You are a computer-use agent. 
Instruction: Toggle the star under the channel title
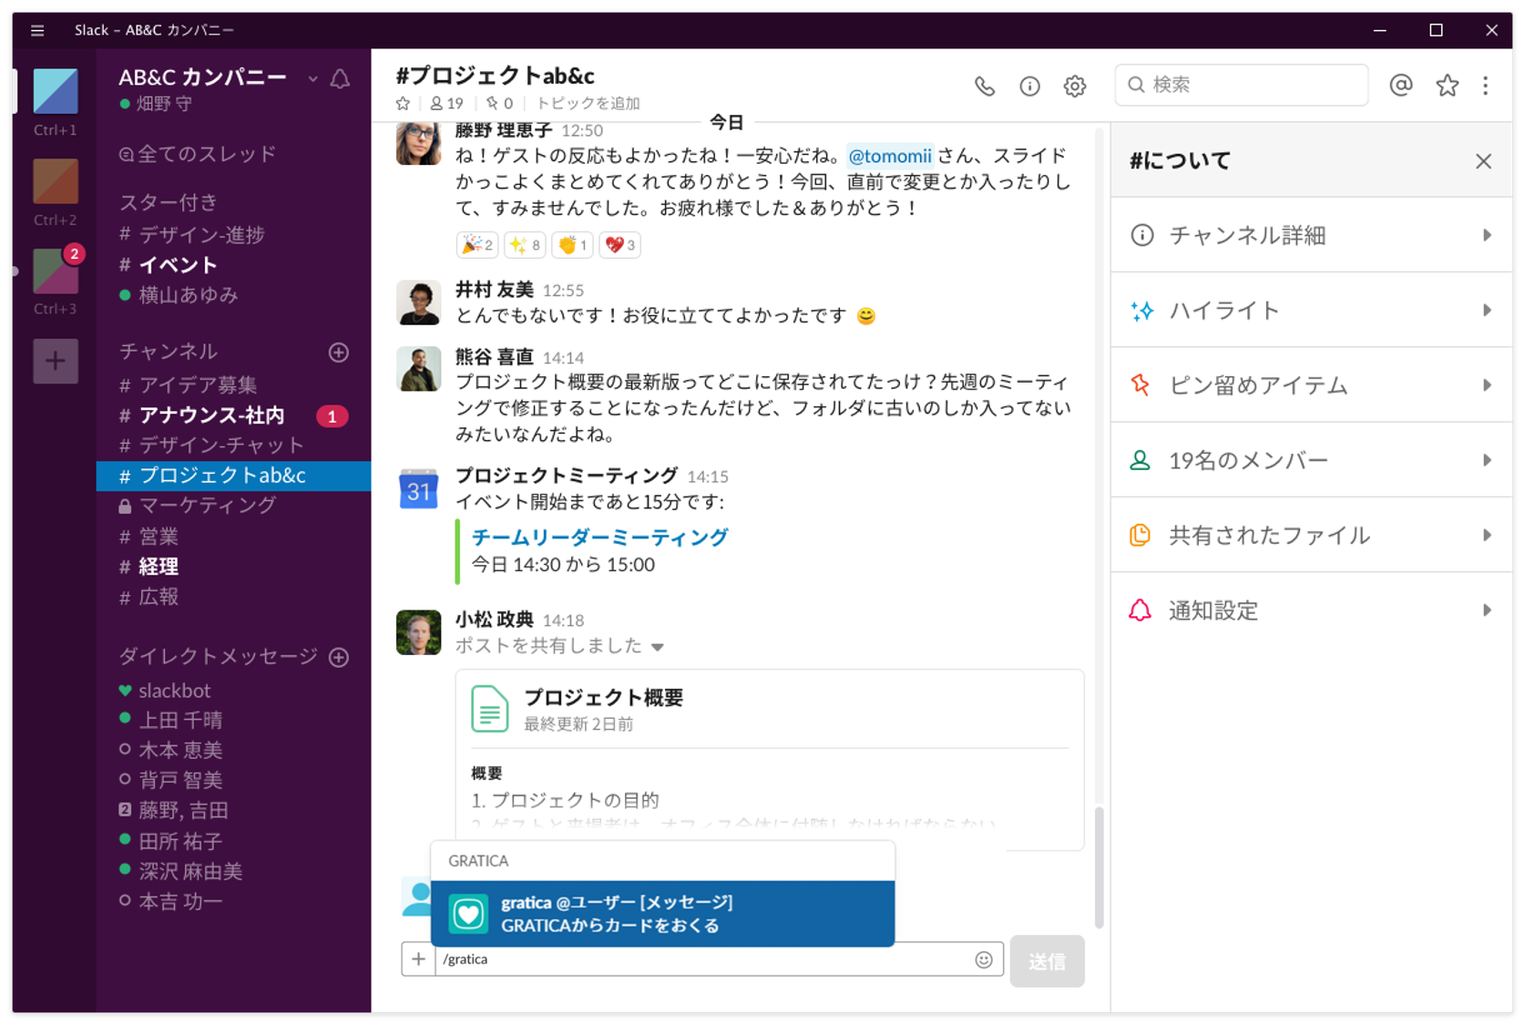pyautogui.click(x=403, y=104)
